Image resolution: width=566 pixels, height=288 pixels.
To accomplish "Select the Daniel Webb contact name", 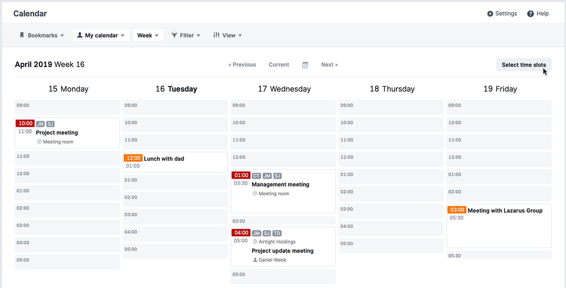I will pos(273,260).
